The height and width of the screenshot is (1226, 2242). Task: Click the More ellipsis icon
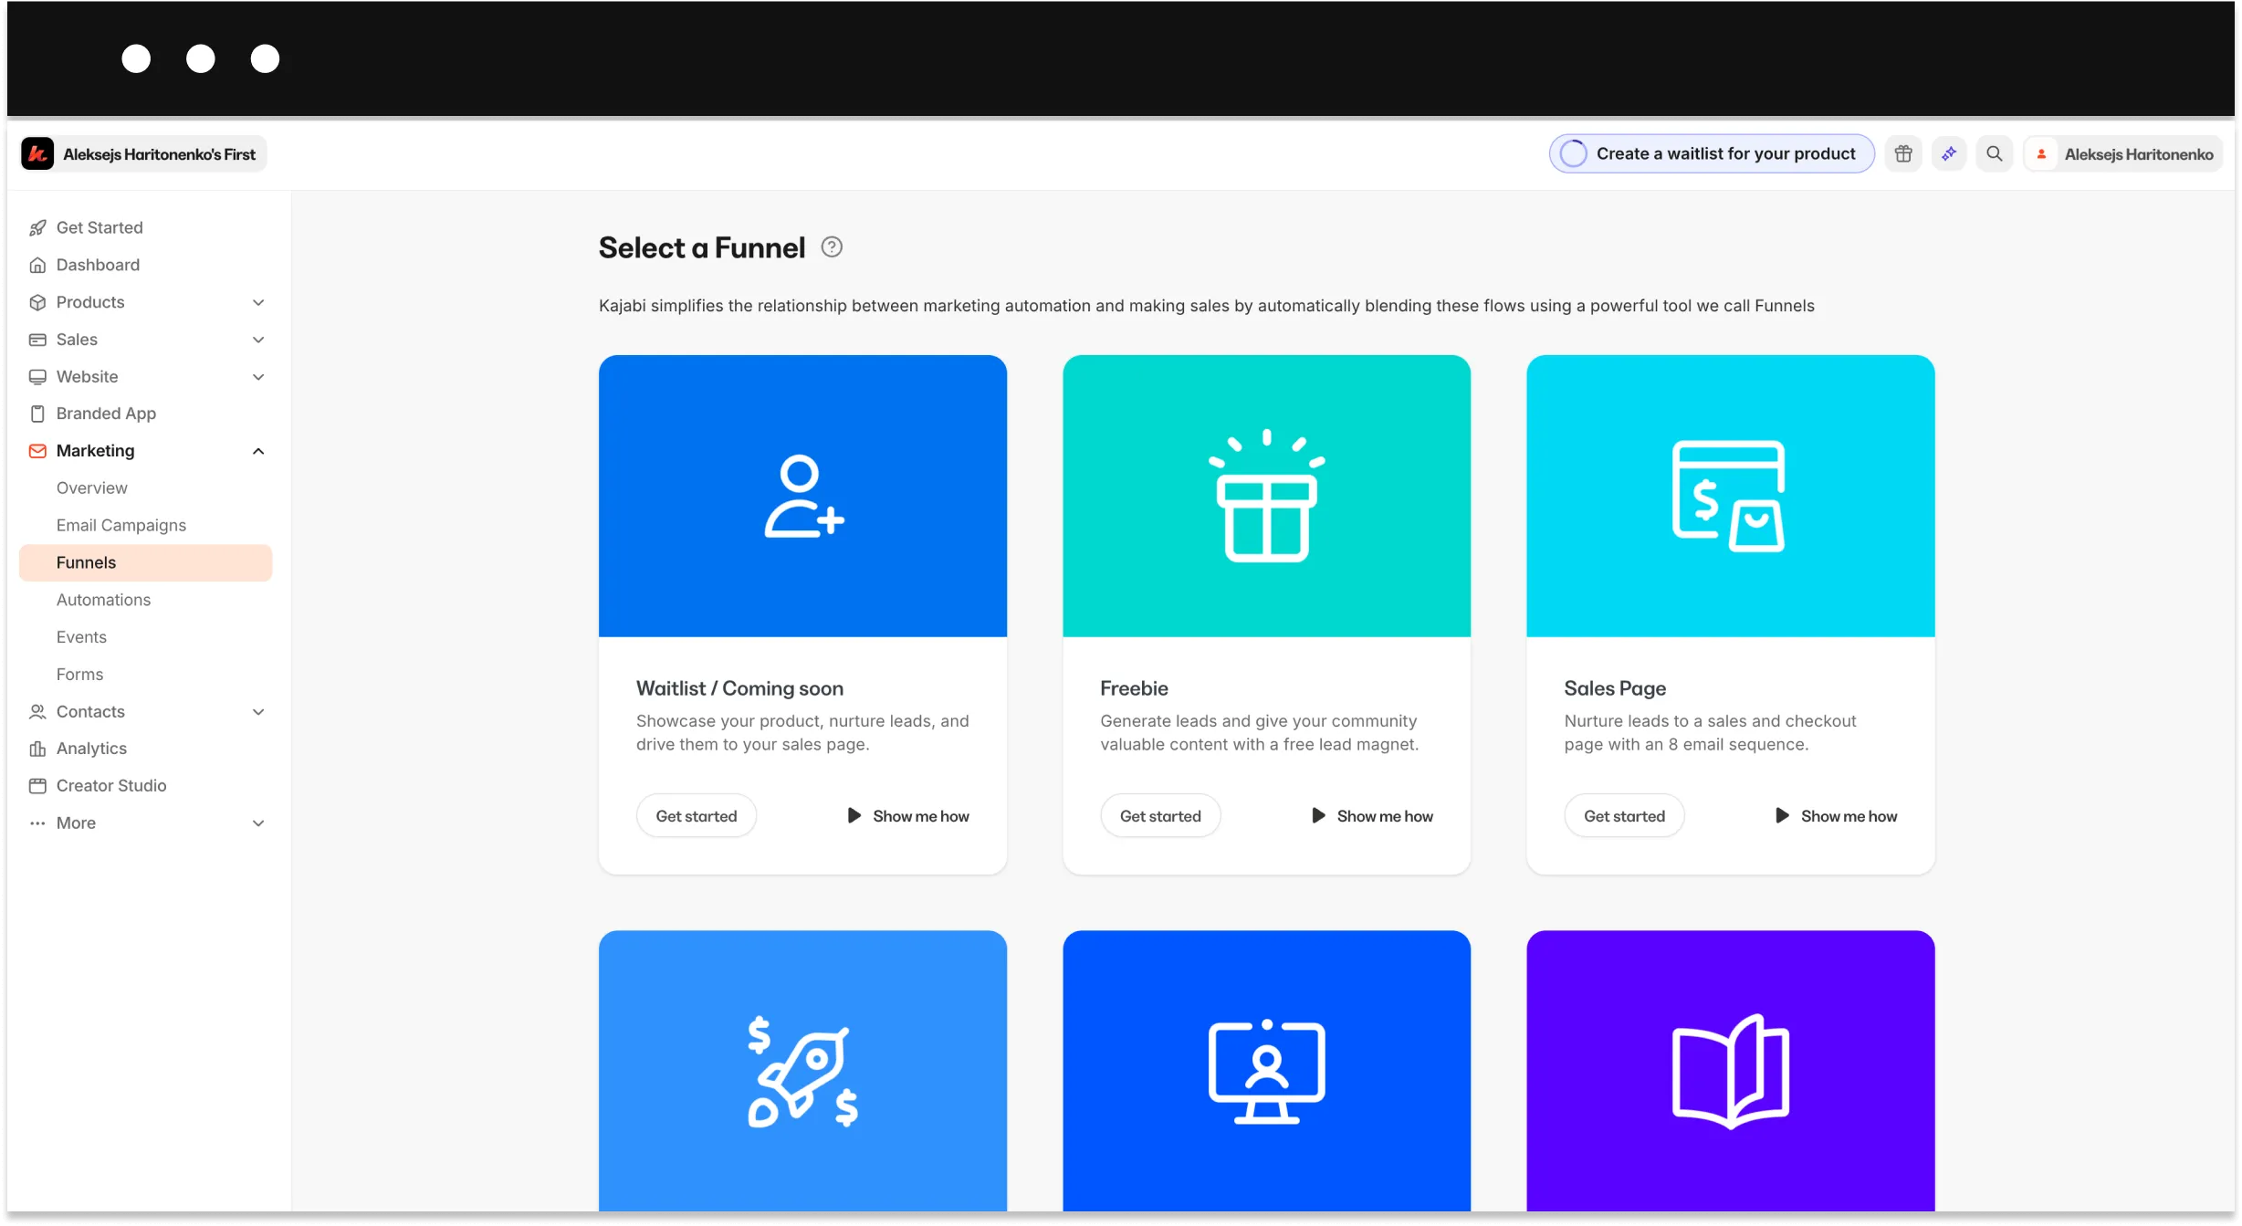click(37, 823)
